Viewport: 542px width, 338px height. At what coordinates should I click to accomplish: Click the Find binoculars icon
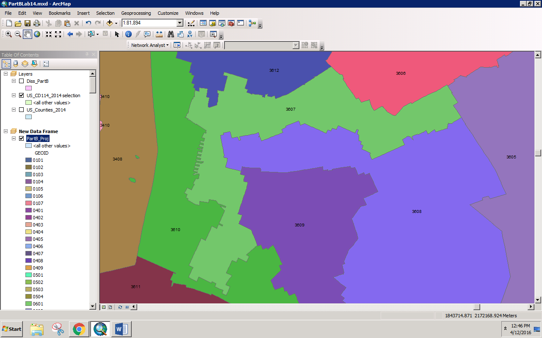point(171,34)
